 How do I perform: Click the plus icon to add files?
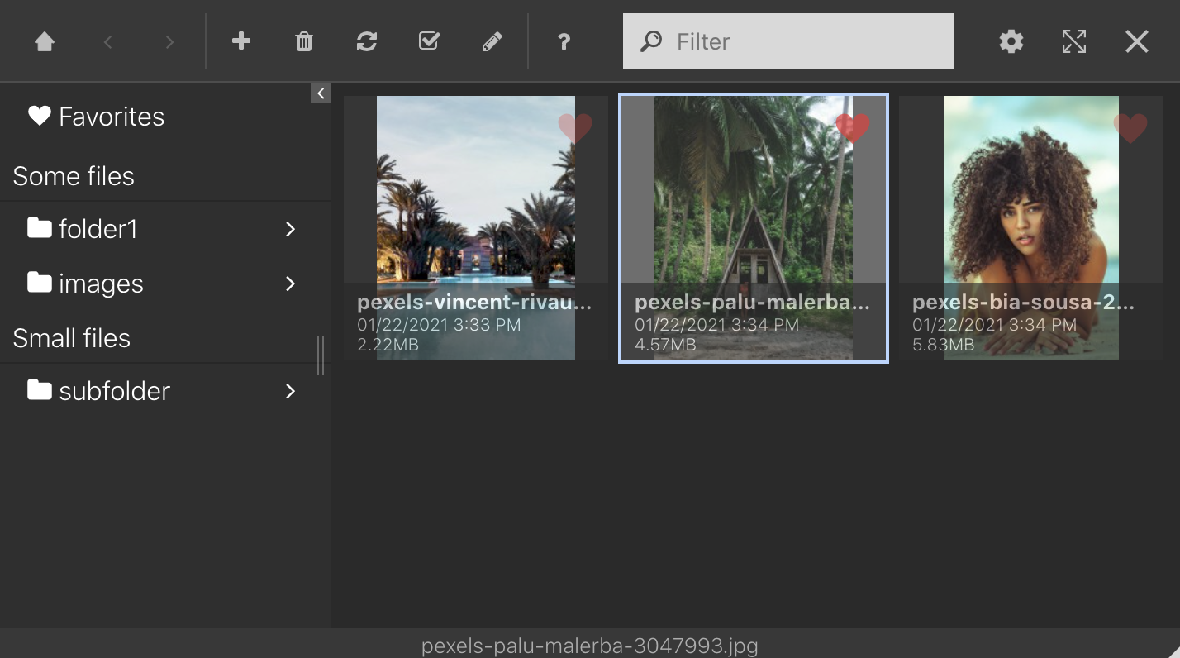click(241, 41)
